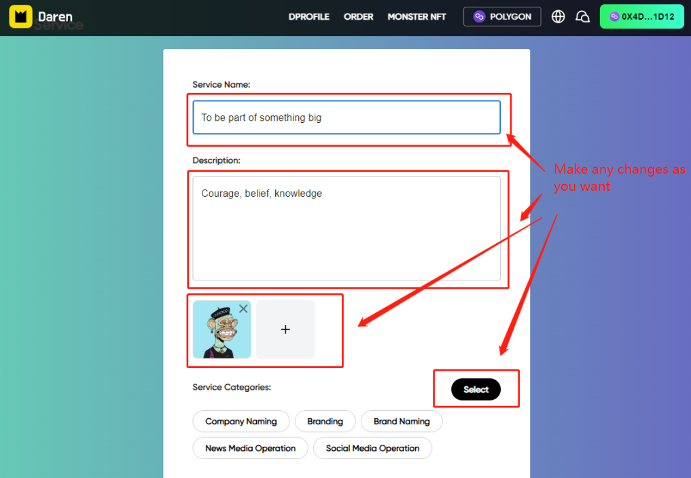This screenshot has width=691, height=478.
Task: Open the notifications bell icon
Action: pos(582,17)
